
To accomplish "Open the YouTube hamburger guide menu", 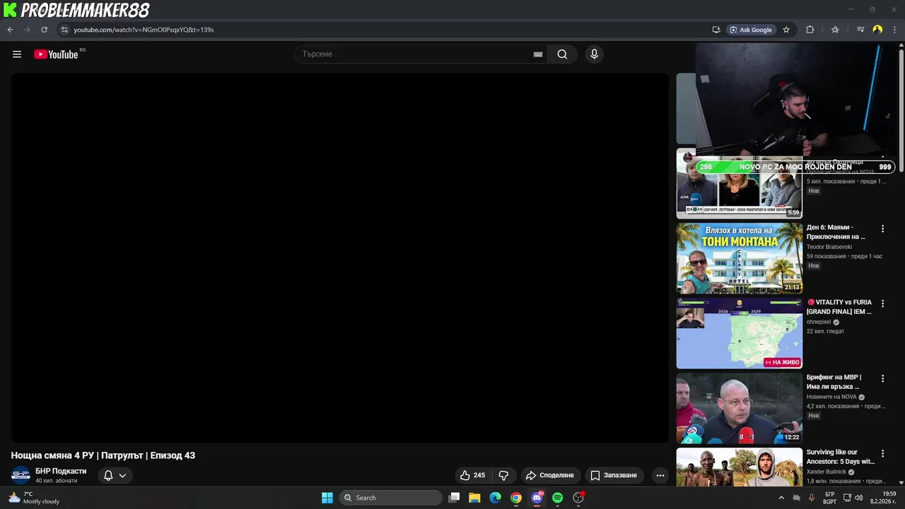I will pos(17,54).
